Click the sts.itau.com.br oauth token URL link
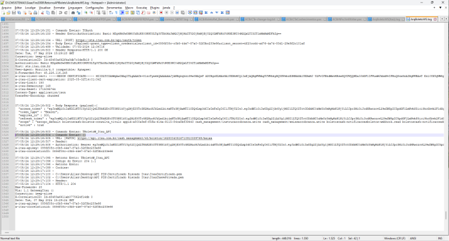The image size is (449, 241). click(x=108, y=40)
